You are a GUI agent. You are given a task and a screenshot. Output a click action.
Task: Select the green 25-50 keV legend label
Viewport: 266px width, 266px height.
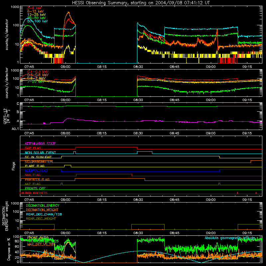click(x=37, y=18)
